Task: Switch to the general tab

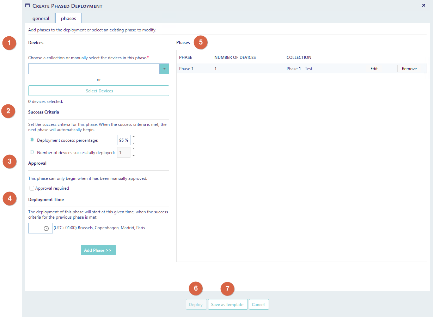Action: (x=41, y=18)
